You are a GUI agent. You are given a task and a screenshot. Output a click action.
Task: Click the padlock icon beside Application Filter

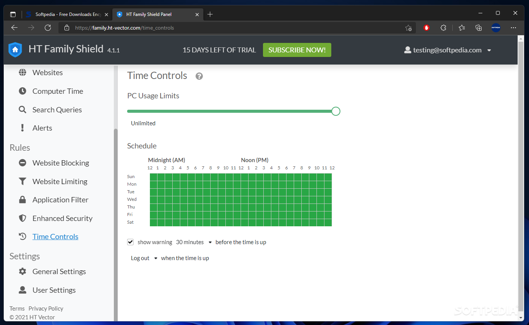pos(23,200)
